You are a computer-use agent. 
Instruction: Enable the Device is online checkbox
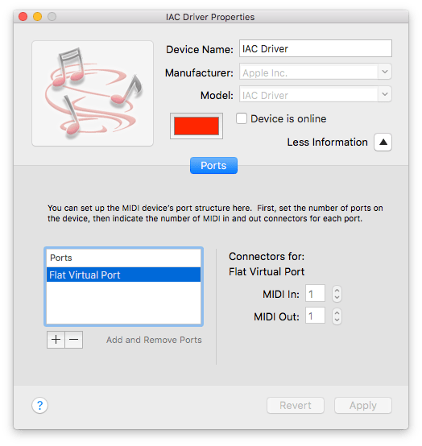[242, 118]
